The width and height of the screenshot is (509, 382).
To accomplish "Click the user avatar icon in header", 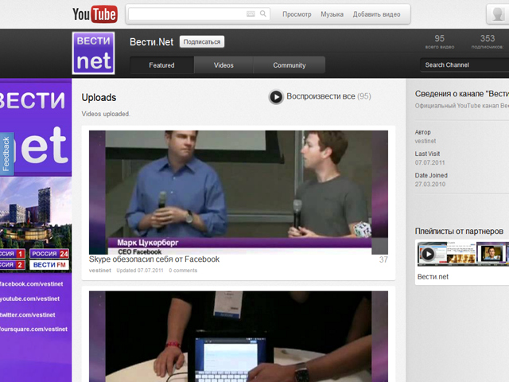I will click(498, 14).
